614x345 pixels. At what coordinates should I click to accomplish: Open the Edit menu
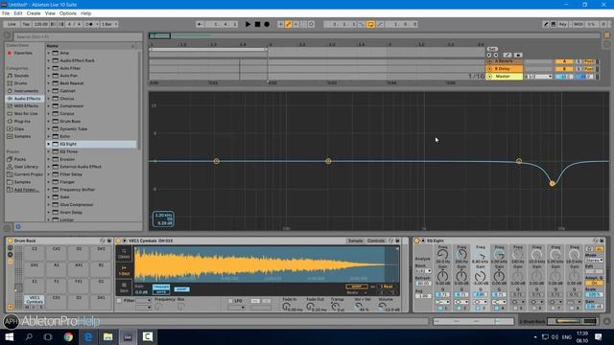18,13
